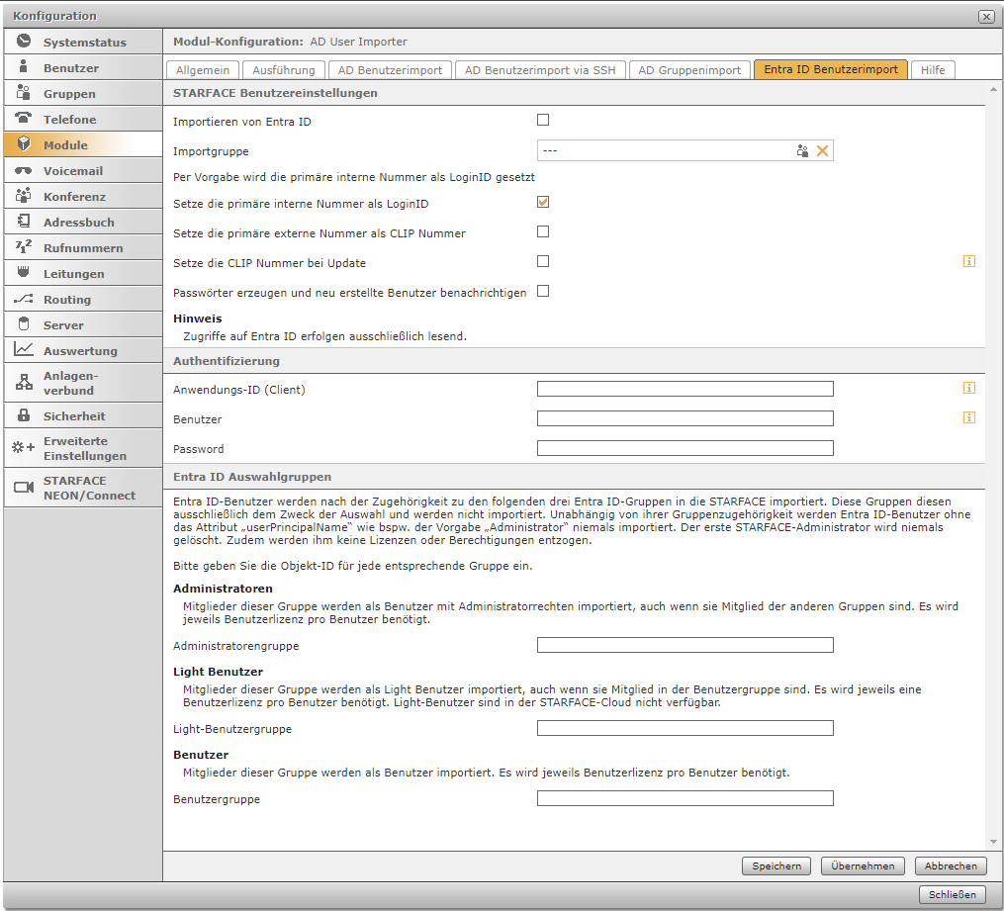Open Erweiterte Einstellungen in the sidebar

point(83,448)
